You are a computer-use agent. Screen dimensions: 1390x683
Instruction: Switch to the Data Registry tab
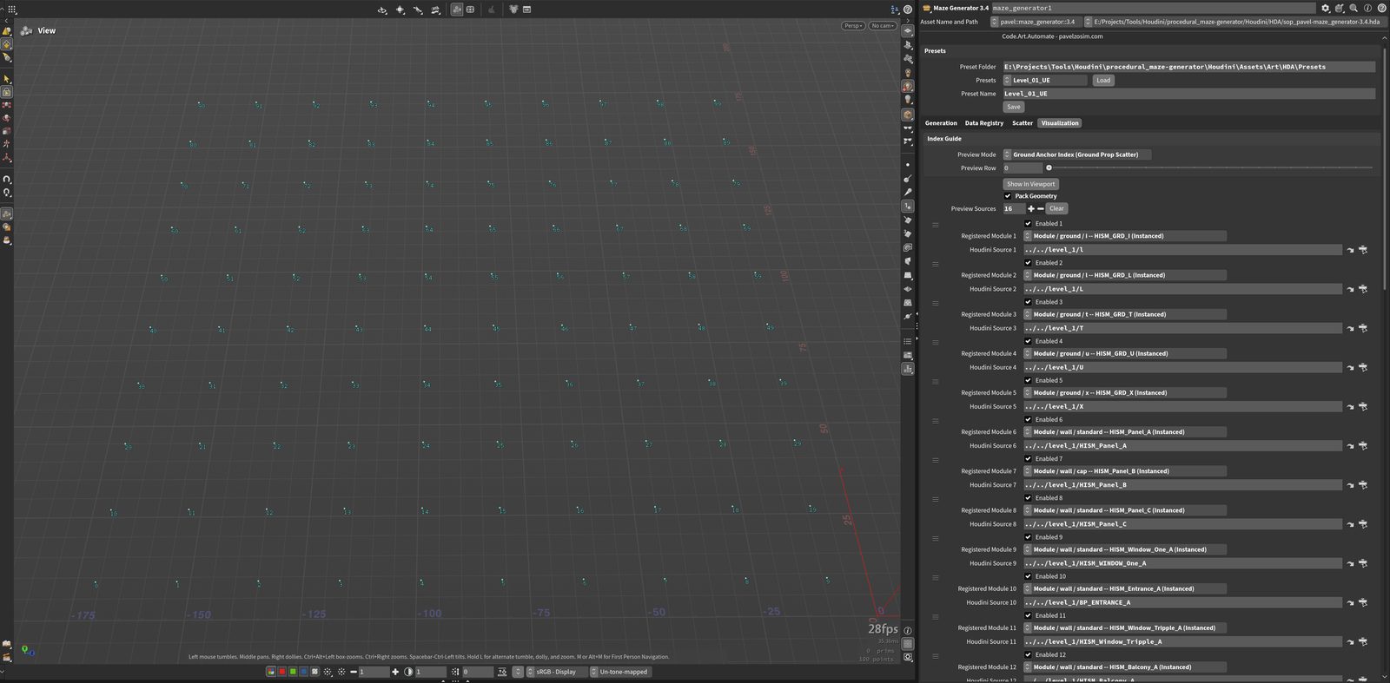coord(984,123)
